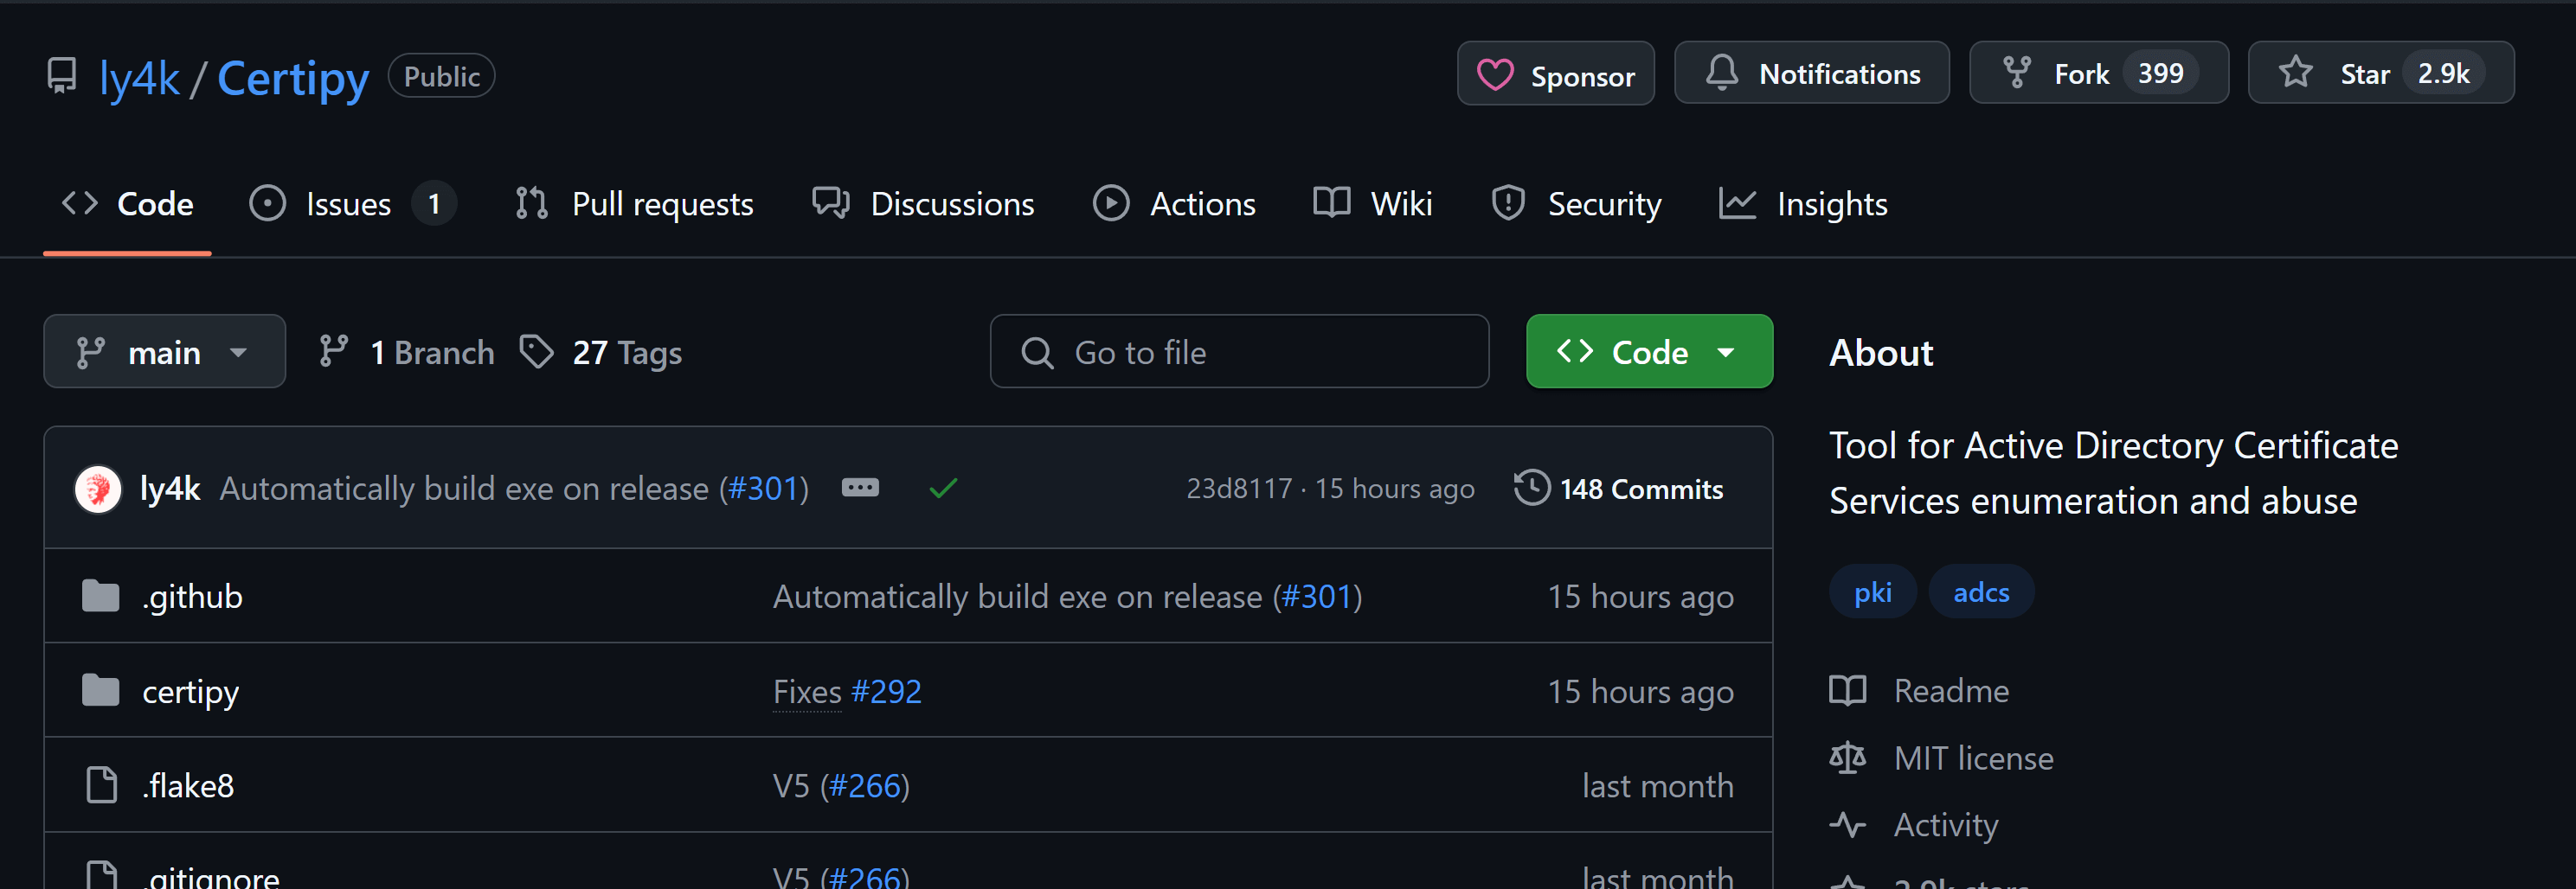Click the '15 hours ago' timestamp in certipy row
Viewport: 2576px width, 889px height.
(x=1640, y=691)
